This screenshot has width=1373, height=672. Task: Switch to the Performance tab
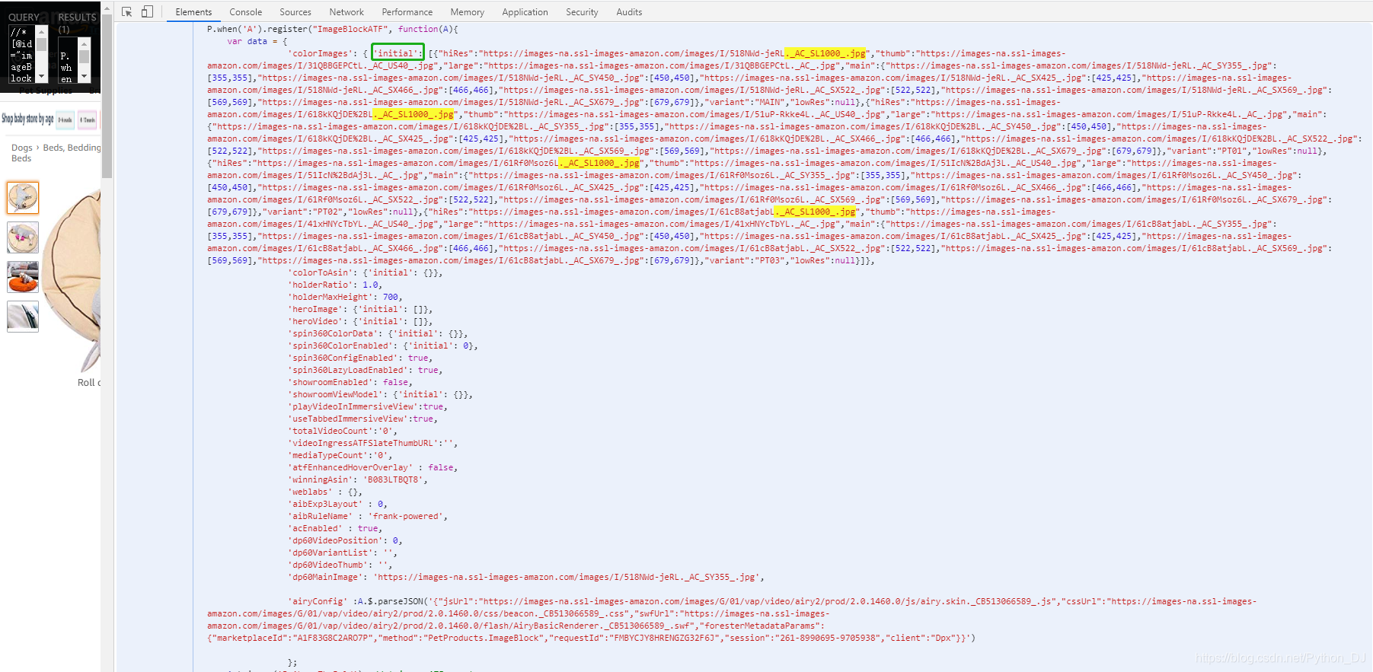point(407,12)
